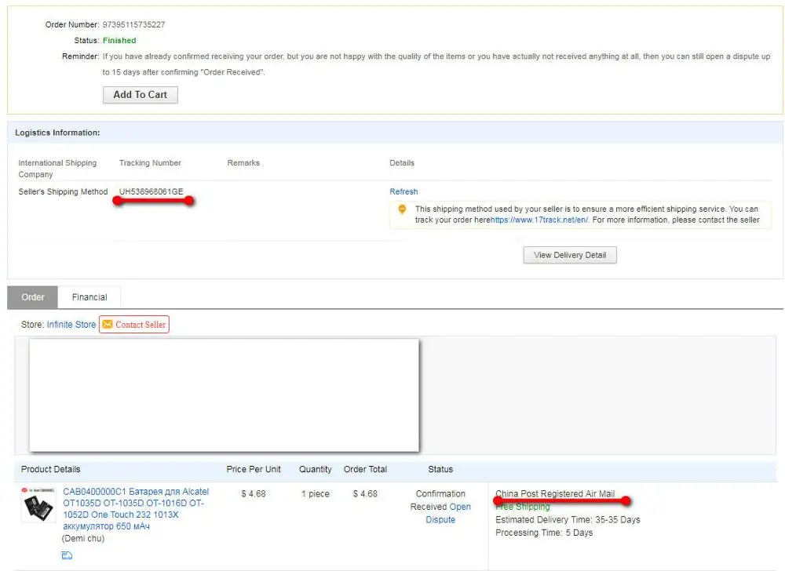
Task: Click the green Finished status text
Action: click(x=119, y=41)
